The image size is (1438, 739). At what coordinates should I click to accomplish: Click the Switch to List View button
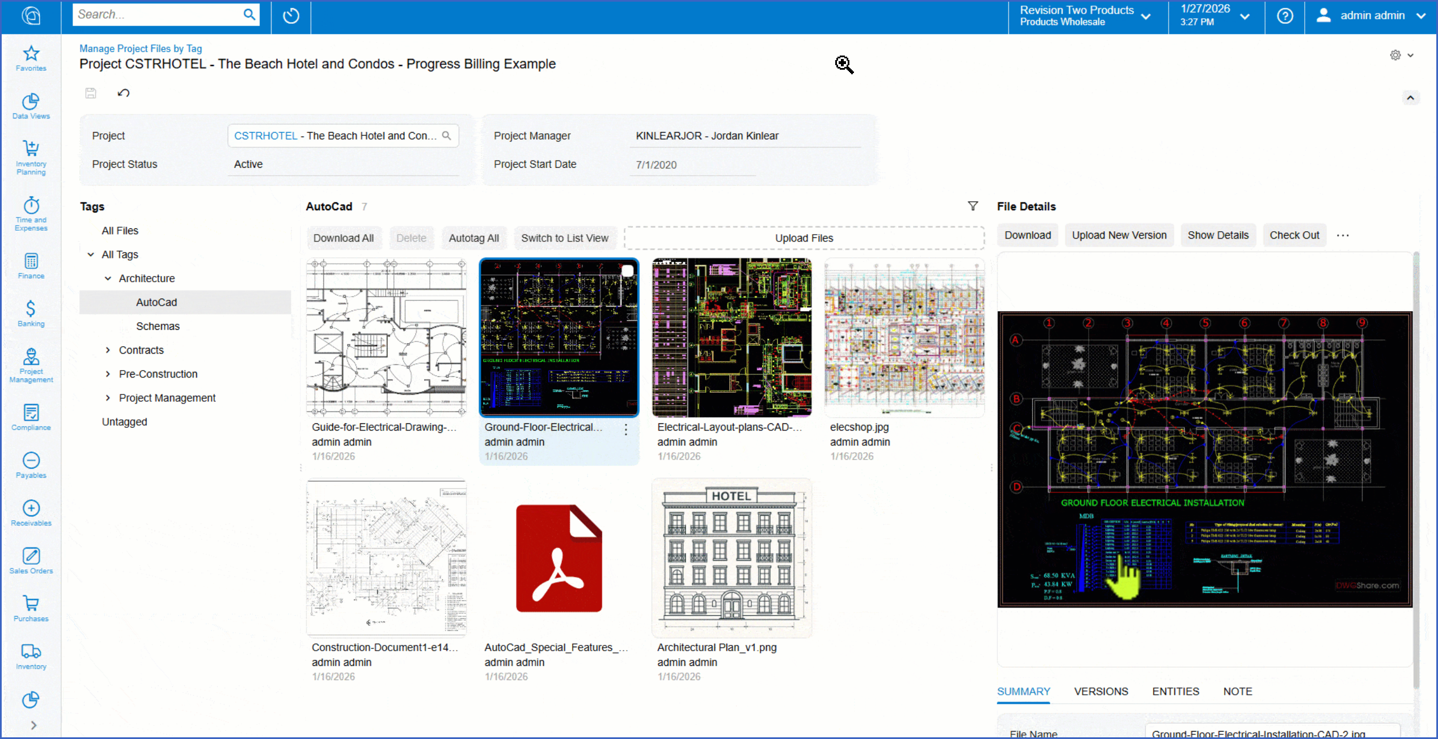click(564, 238)
